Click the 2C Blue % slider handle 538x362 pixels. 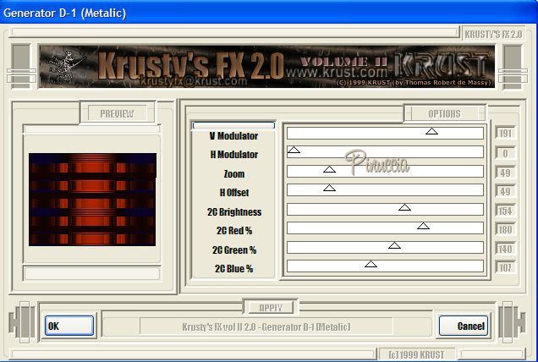click(x=371, y=264)
